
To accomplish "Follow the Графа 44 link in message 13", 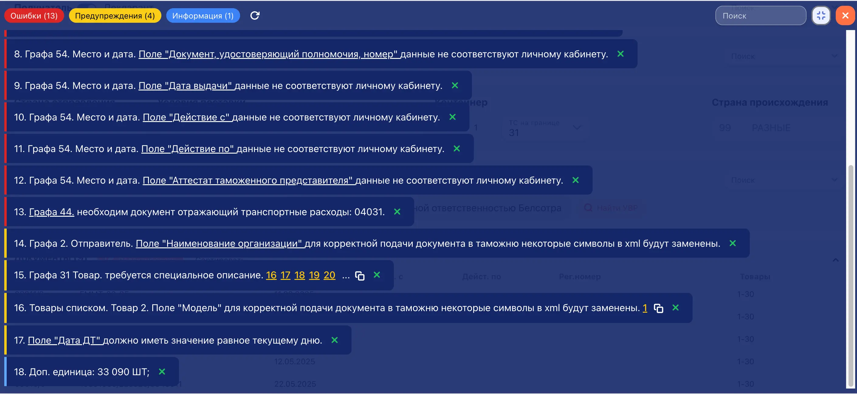I will (x=51, y=212).
